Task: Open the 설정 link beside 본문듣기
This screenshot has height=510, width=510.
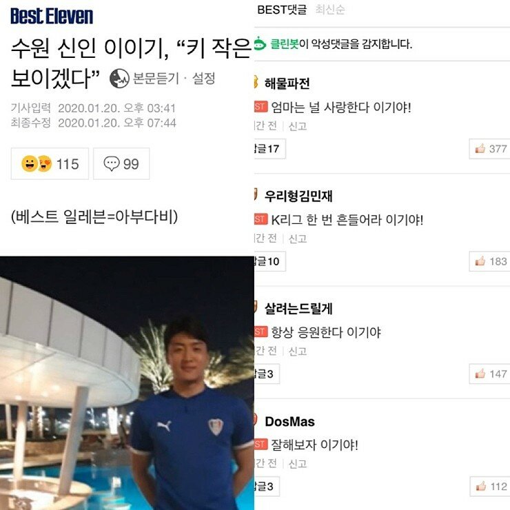Action: pyautogui.click(x=203, y=79)
